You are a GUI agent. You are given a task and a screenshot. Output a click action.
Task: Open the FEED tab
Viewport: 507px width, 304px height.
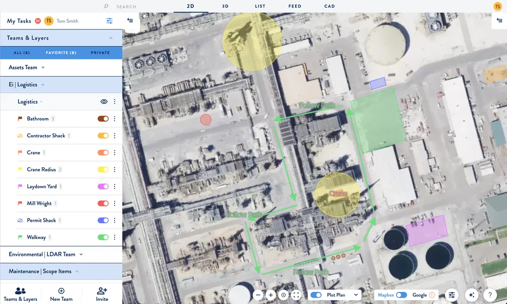(x=295, y=6)
